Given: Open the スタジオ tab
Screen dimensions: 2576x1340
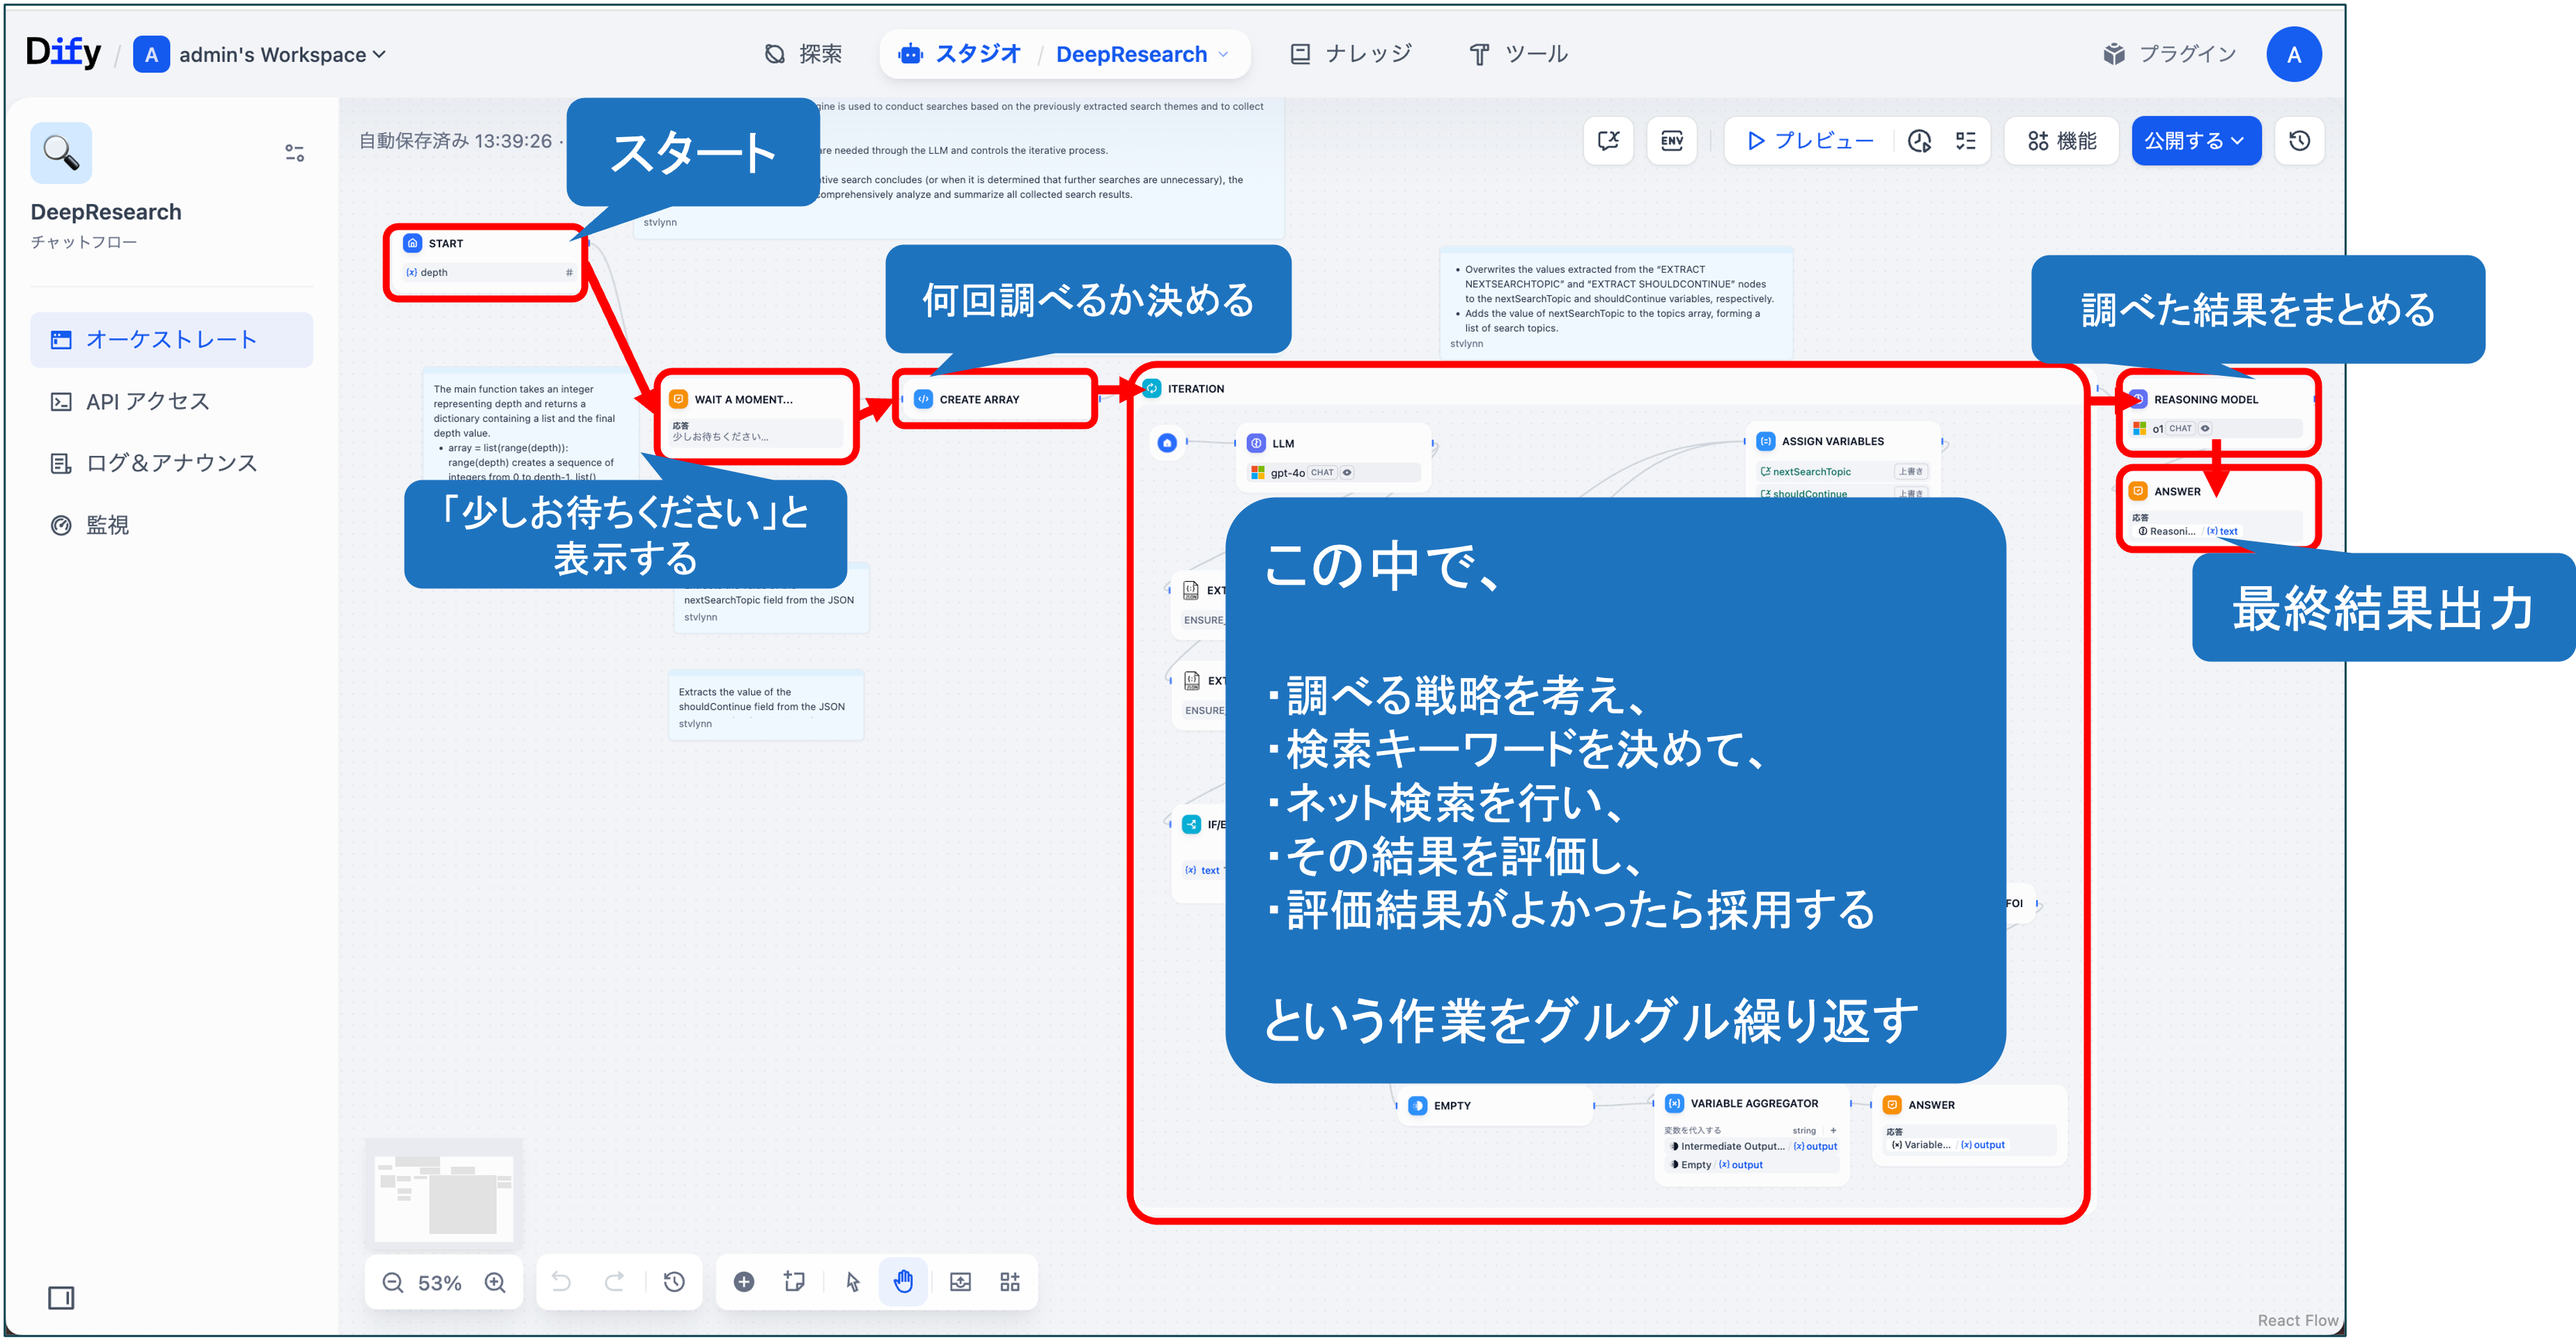Looking at the screenshot, I should (x=959, y=54).
